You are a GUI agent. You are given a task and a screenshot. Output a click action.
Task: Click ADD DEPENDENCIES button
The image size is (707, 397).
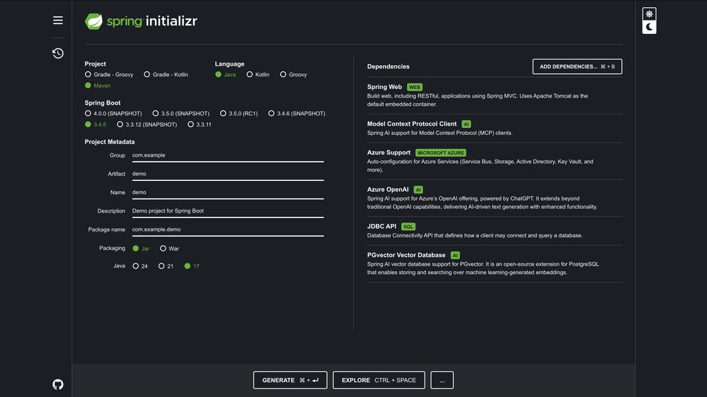coord(577,66)
